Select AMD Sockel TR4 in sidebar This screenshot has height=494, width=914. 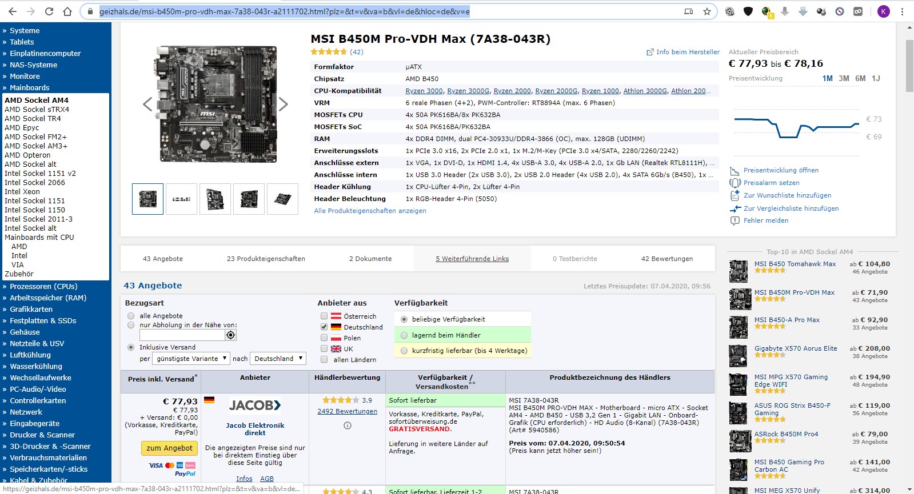click(33, 118)
